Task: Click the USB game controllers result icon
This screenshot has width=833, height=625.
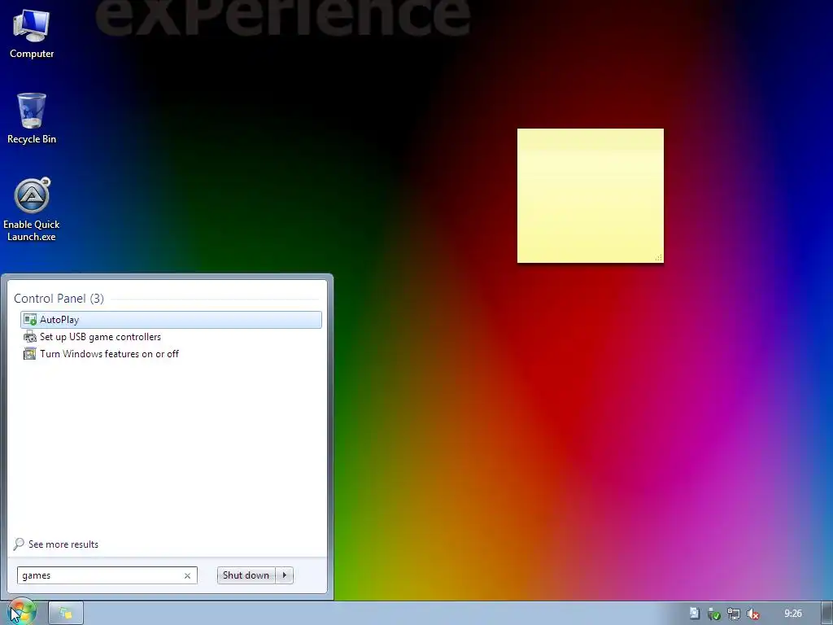Action: 30,337
